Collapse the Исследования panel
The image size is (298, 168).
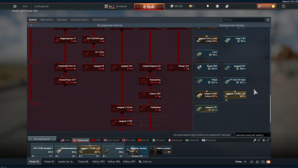tap(42, 139)
